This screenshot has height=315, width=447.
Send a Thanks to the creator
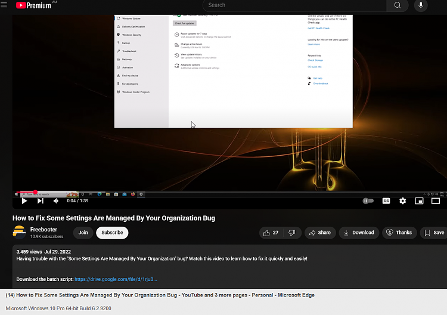coord(399,233)
